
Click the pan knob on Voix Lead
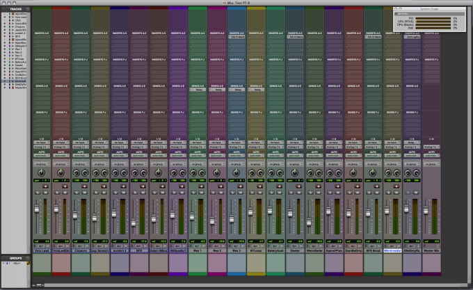pos(41,172)
